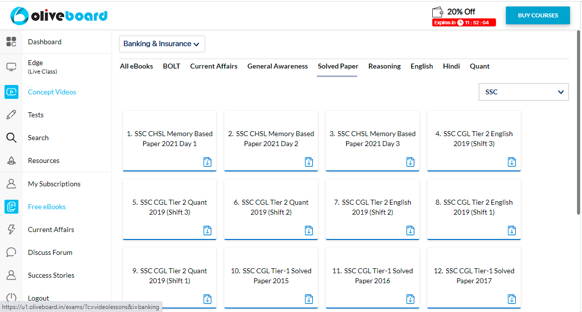
Task: Download SSC CGL Tier 2 Quant Shift 1
Action: pyautogui.click(x=207, y=299)
